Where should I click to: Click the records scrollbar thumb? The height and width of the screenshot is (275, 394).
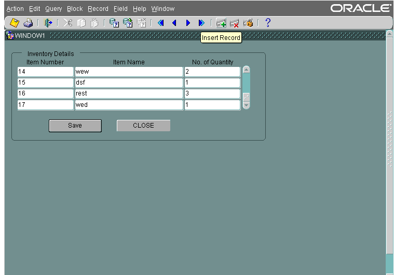coord(247,97)
